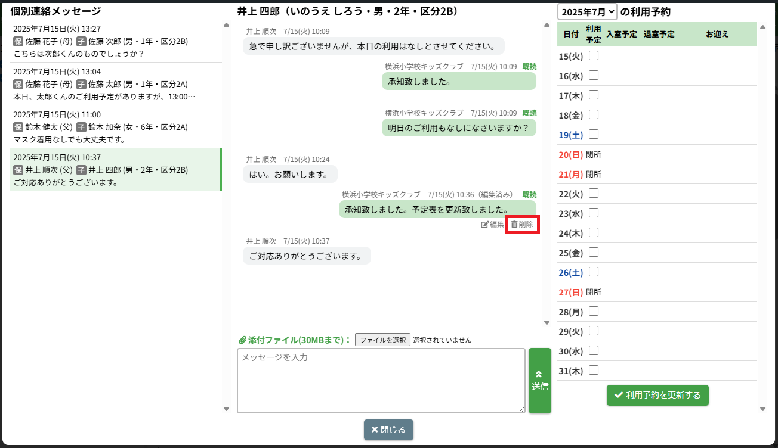Click the scroll-down arrow of the chat pane
778x448 pixels.
547,322
